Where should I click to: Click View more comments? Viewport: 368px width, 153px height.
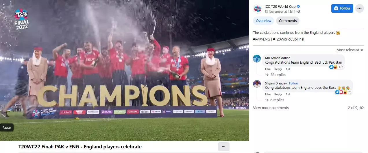click(x=271, y=108)
